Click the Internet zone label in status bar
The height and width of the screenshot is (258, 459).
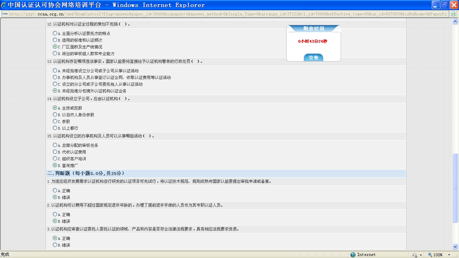click(x=366, y=255)
